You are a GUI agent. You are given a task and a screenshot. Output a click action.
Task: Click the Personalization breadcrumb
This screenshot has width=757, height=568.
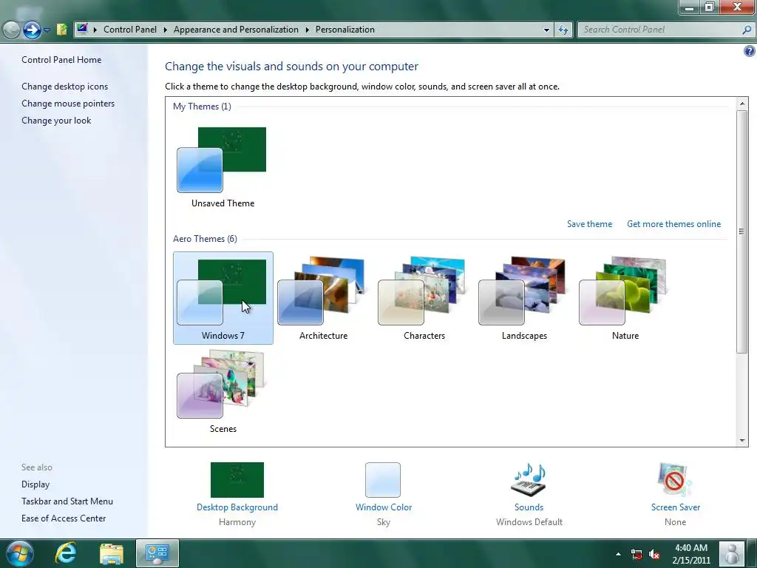tap(344, 30)
